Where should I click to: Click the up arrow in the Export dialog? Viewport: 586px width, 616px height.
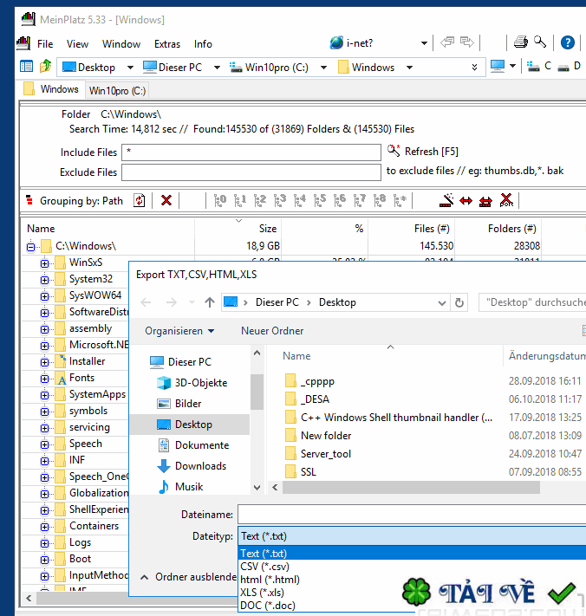point(210,302)
